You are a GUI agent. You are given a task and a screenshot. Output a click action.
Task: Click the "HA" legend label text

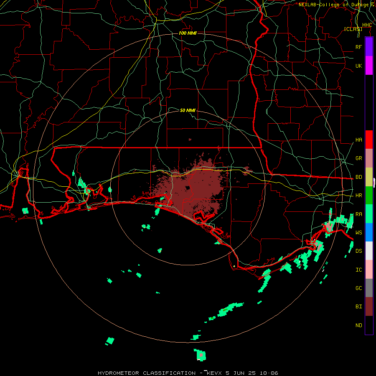(x=358, y=140)
